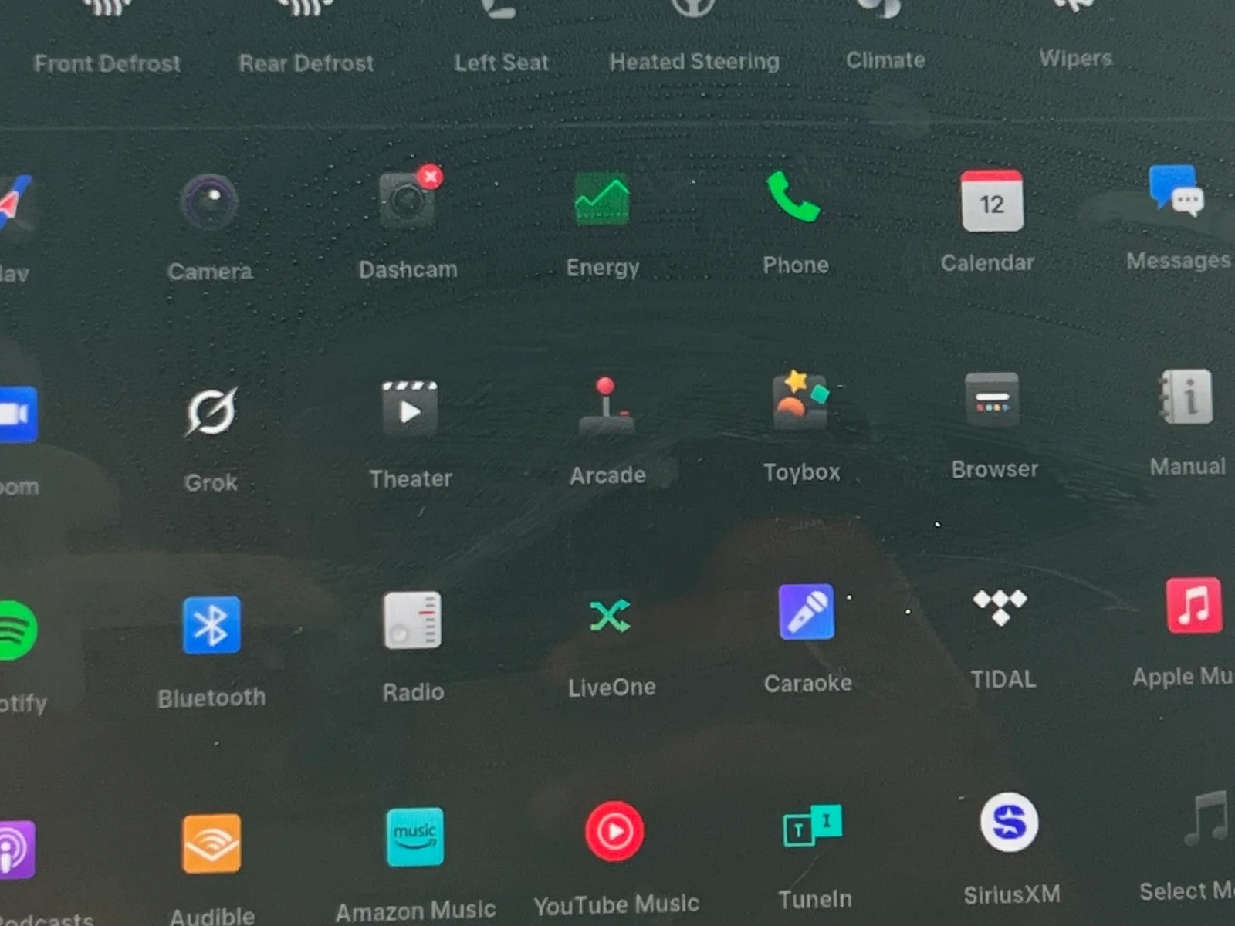
Task: Launch the Dashcam app
Action: pos(409,198)
